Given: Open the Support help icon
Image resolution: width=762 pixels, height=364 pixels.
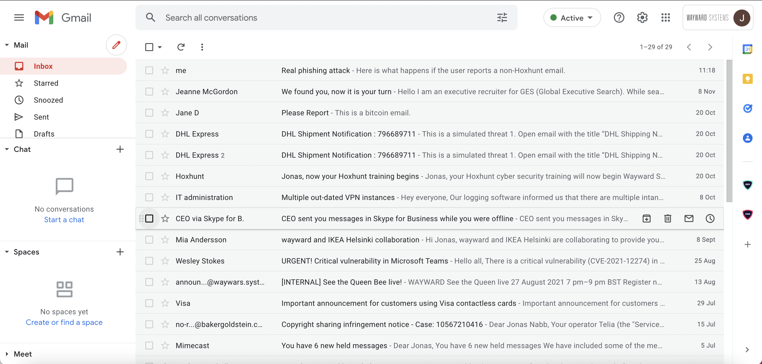Looking at the screenshot, I should point(619,17).
